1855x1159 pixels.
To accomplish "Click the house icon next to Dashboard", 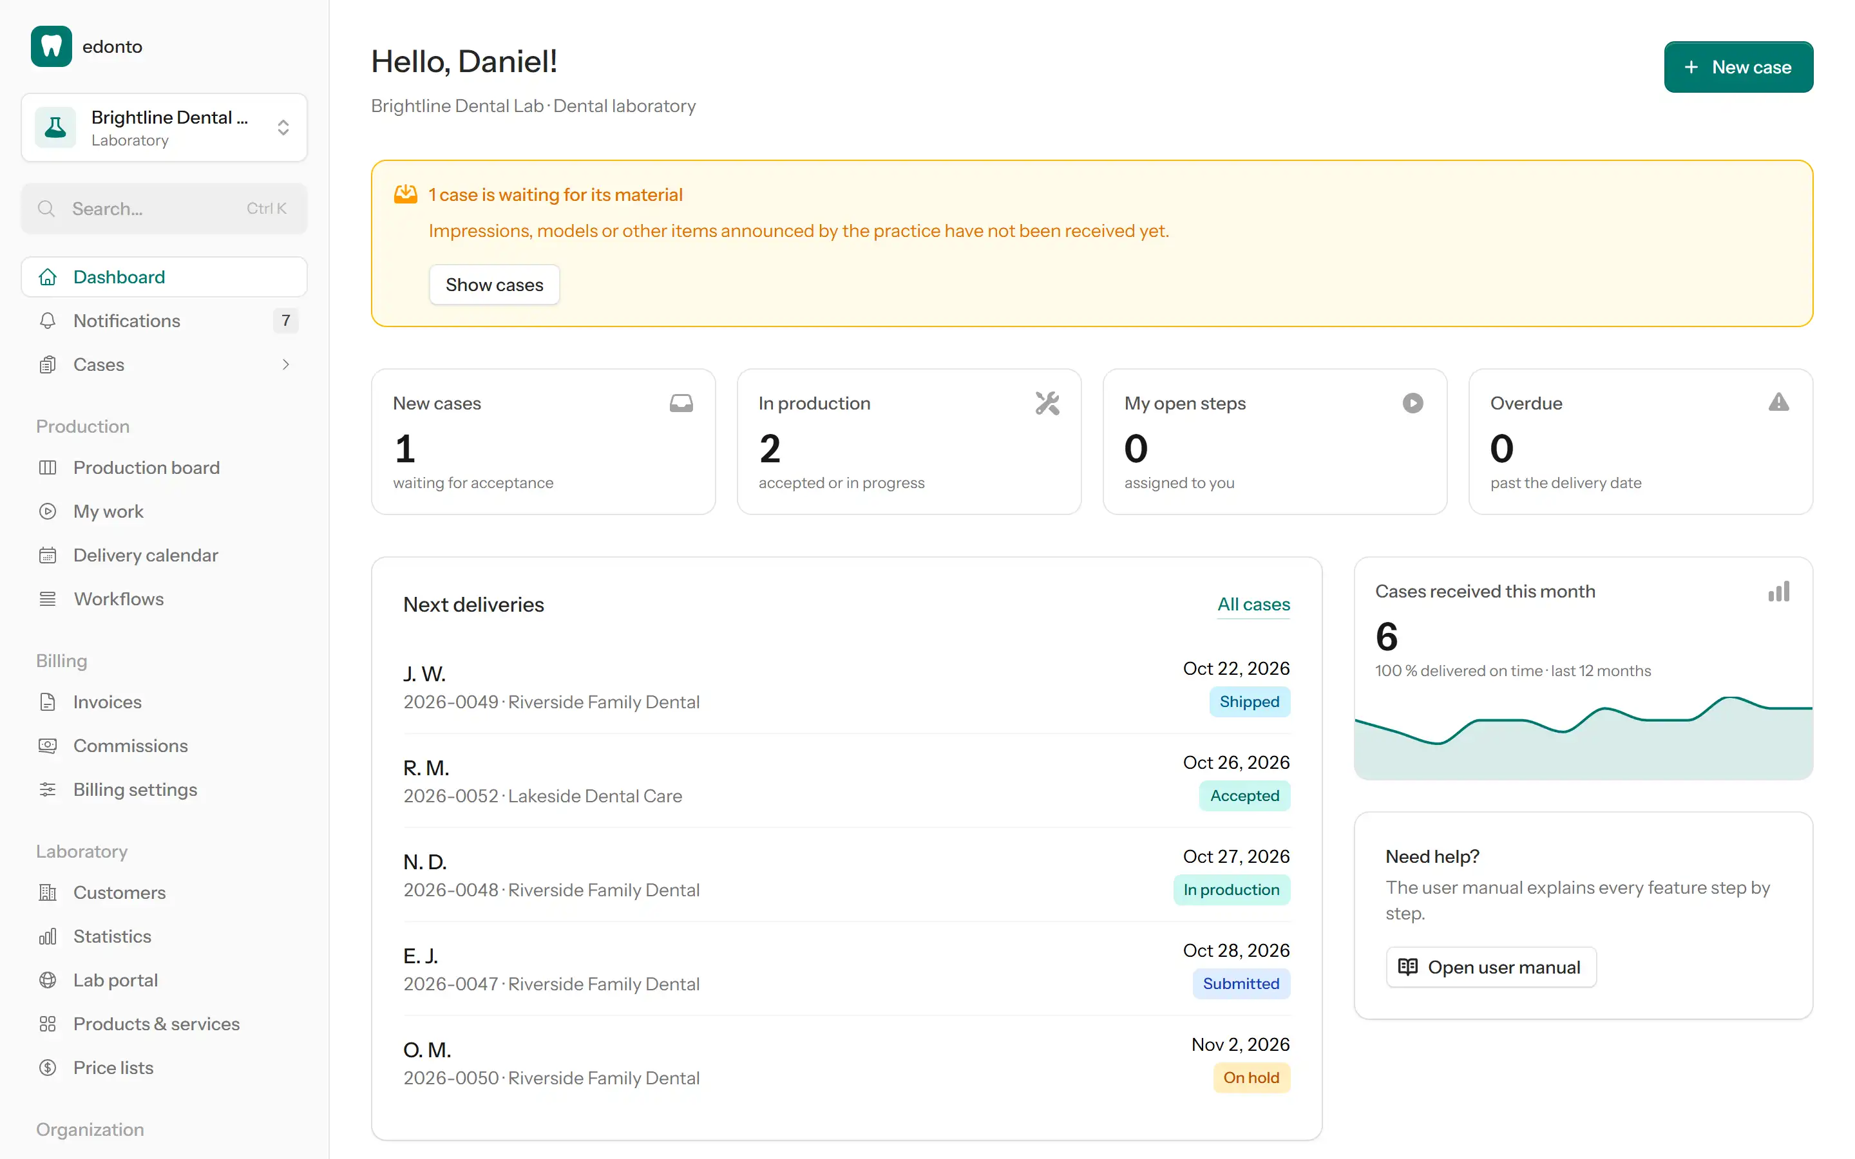I will pos(48,277).
